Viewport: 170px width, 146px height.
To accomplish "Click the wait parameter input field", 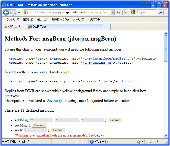I will [x=35, y=130].
